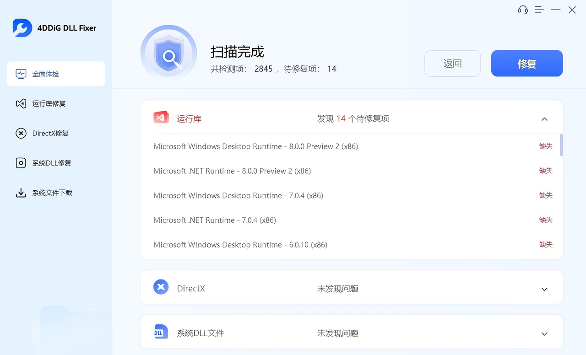Click the shield magnifier scan badge
Viewport: 586px width, 355px height.
tap(168, 52)
